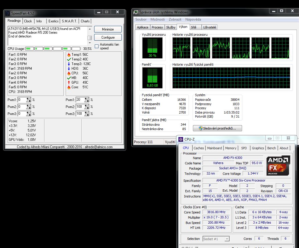
Task: Click the Task Manager title bar icon
Action: (136, 12)
